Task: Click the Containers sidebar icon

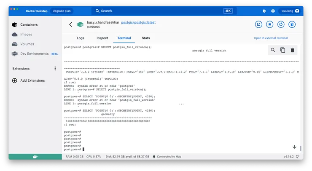Action: pyautogui.click(x=14, y=25)
